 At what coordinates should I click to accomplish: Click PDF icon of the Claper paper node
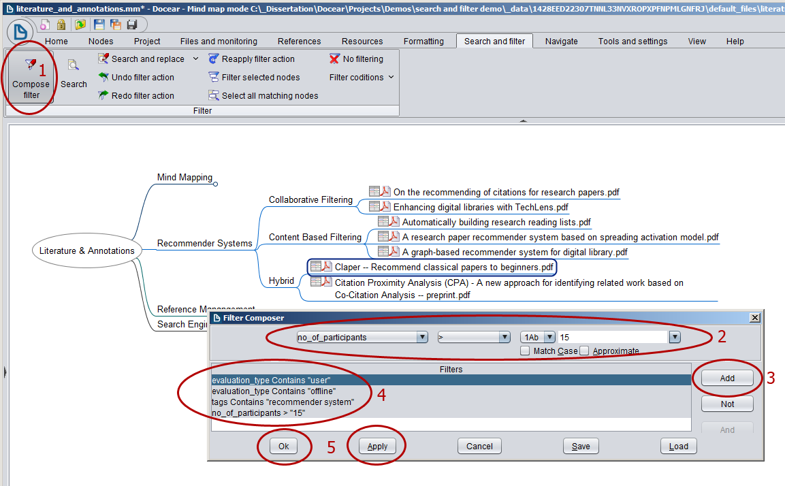pos(327,266)
